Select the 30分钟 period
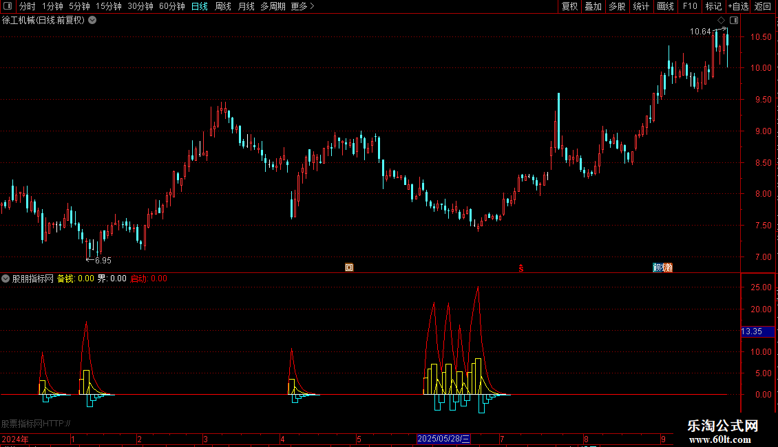This screenshot has height=447, width=778. coord(140,6)
